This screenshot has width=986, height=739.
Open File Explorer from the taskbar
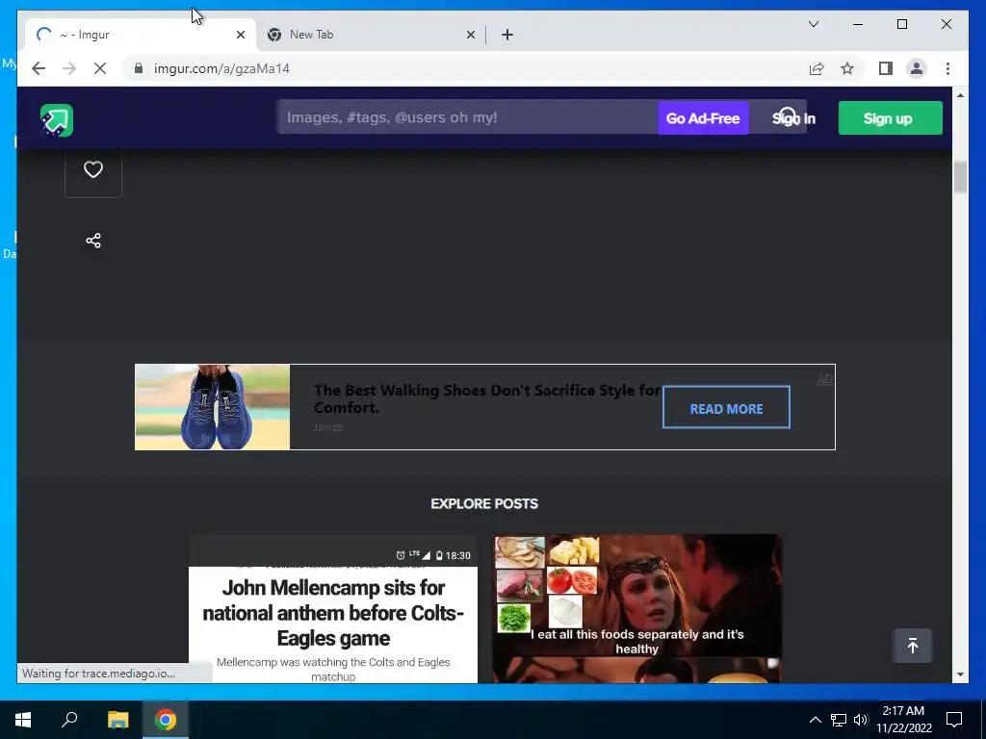pos(117,720)
